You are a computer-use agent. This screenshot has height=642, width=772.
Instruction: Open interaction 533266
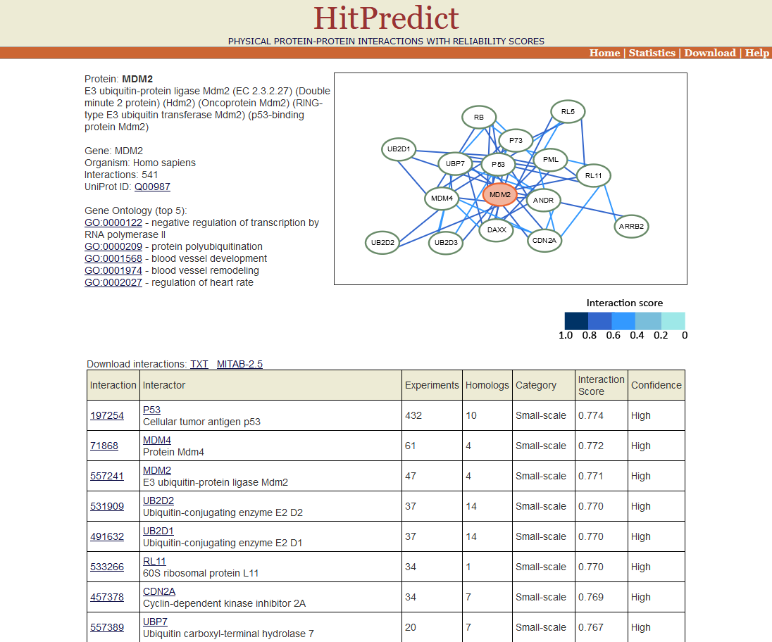coord(107,567)
